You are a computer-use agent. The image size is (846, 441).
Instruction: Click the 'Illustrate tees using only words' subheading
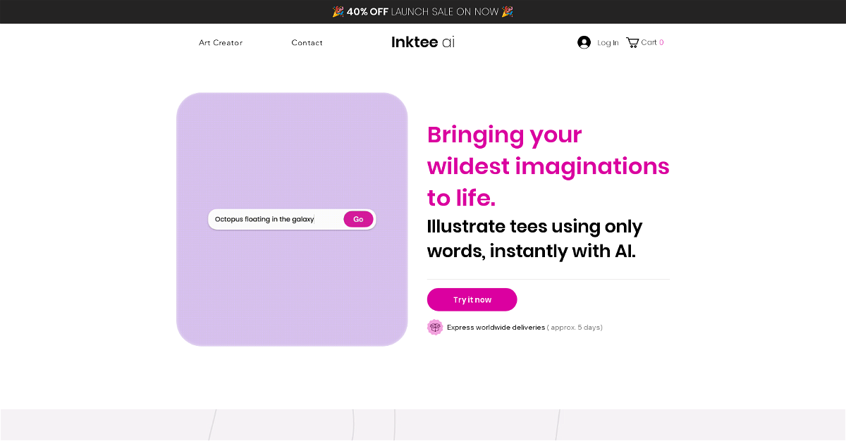[534, 239]
